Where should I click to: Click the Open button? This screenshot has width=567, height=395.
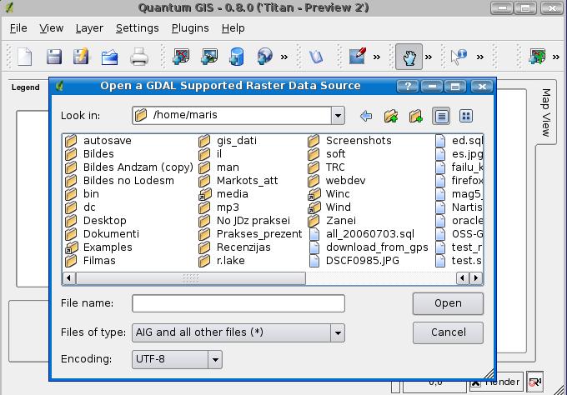(x=448, y=303)
